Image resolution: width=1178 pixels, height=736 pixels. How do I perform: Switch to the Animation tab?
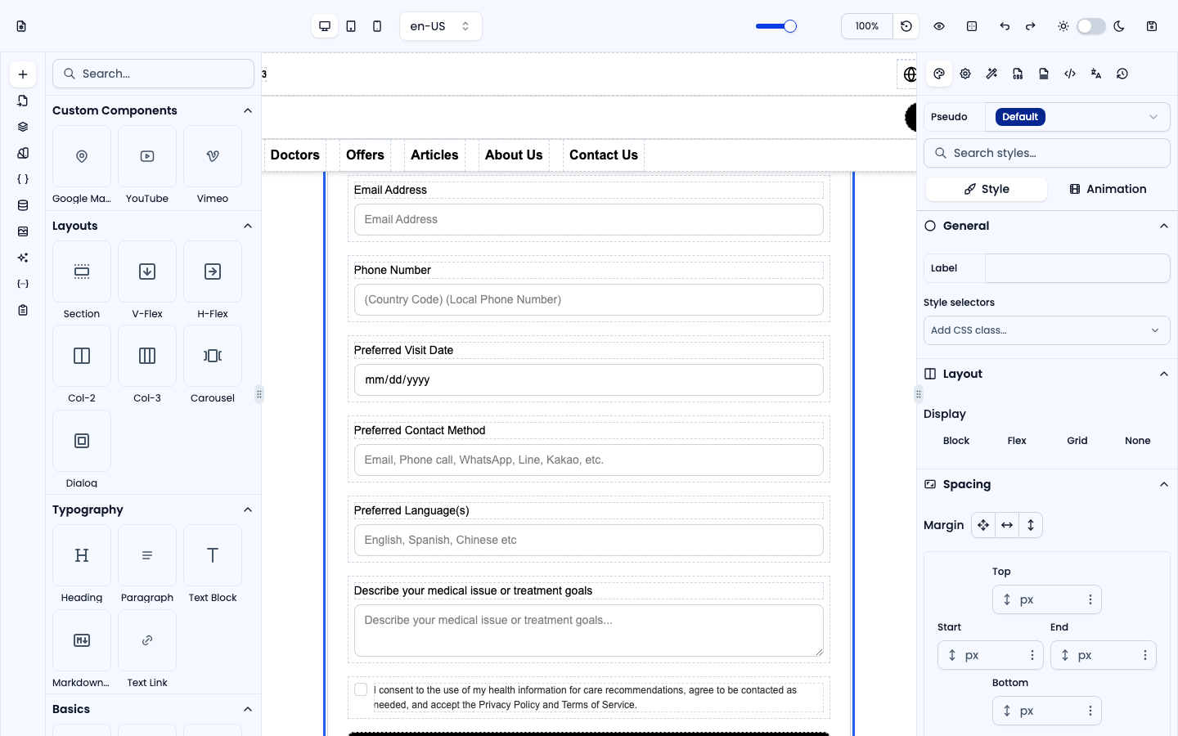coord(1108,189)
